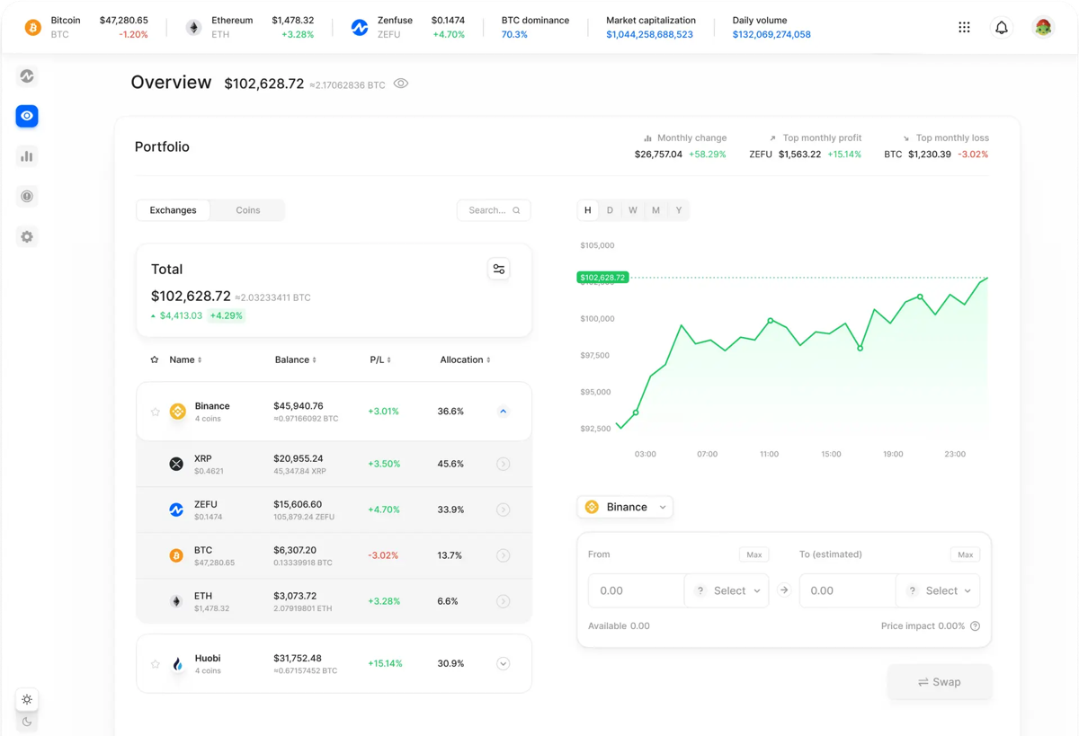Open the apps grid menu
The height and width of the screenshot is (736, 1079).
[964, 28]
